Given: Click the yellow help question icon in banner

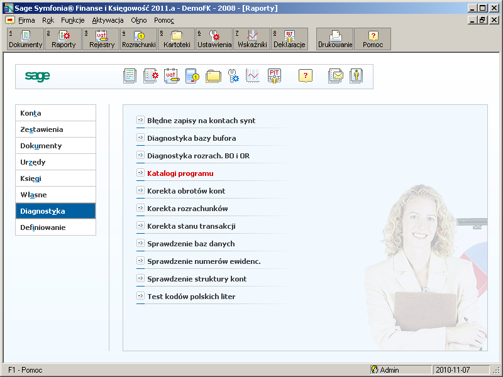Looking at the screenshot, I should [305, 76].
